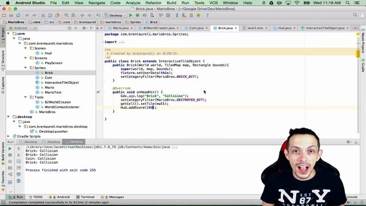This screenshot has height=206, width=366.
Task: Open the 0: Messages tool window
Action: coord(113,197)
